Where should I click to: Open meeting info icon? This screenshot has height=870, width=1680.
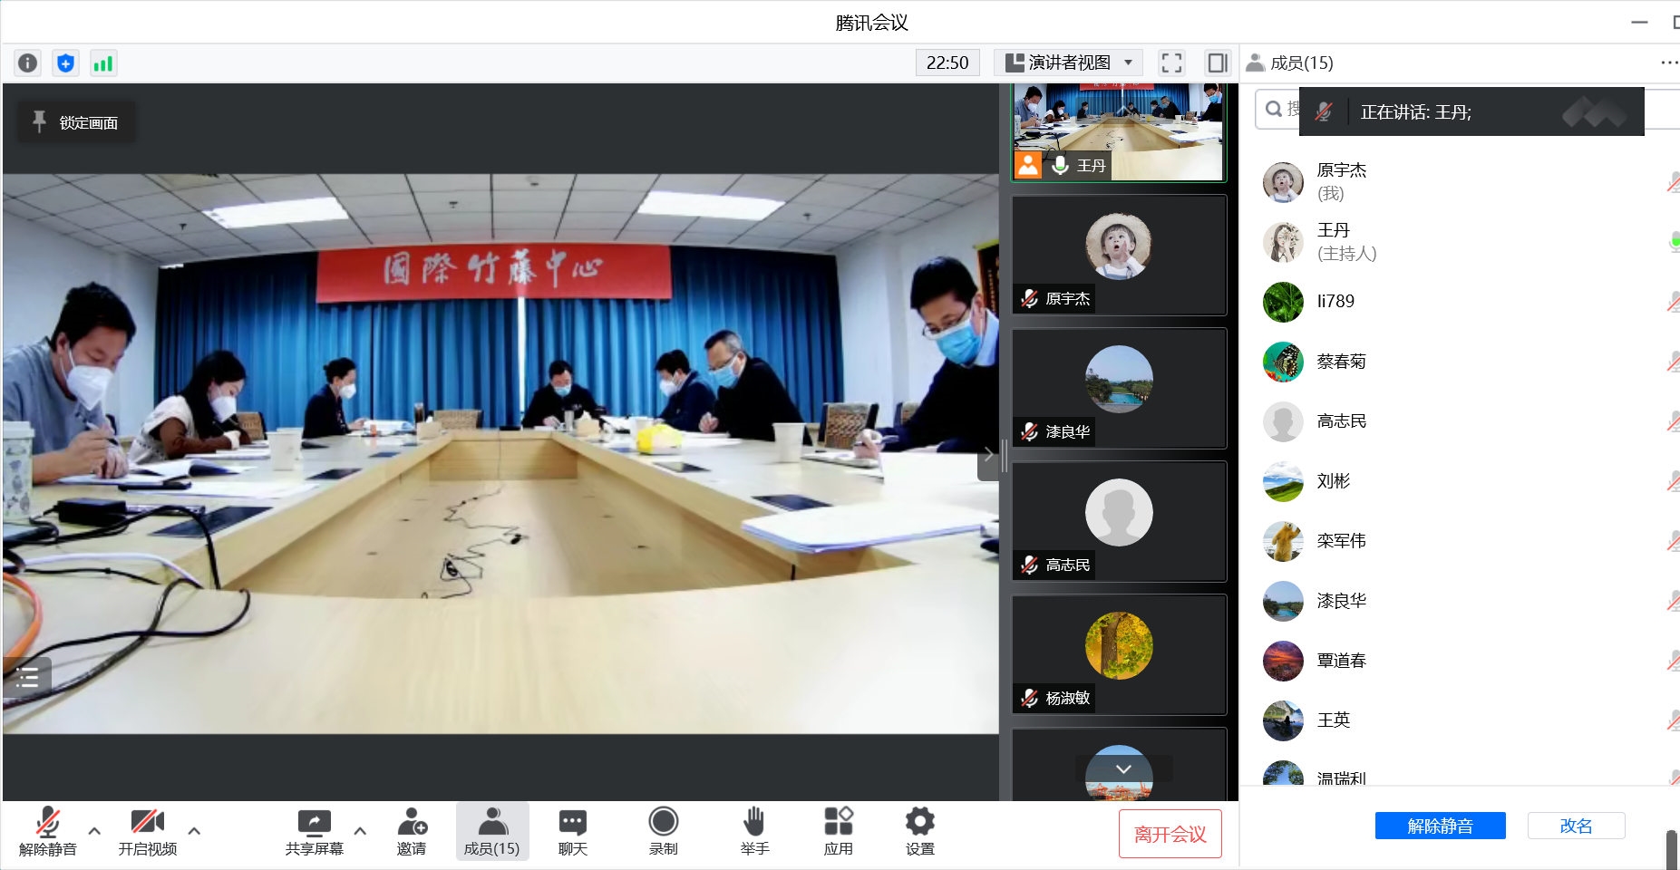click(28, 63)
